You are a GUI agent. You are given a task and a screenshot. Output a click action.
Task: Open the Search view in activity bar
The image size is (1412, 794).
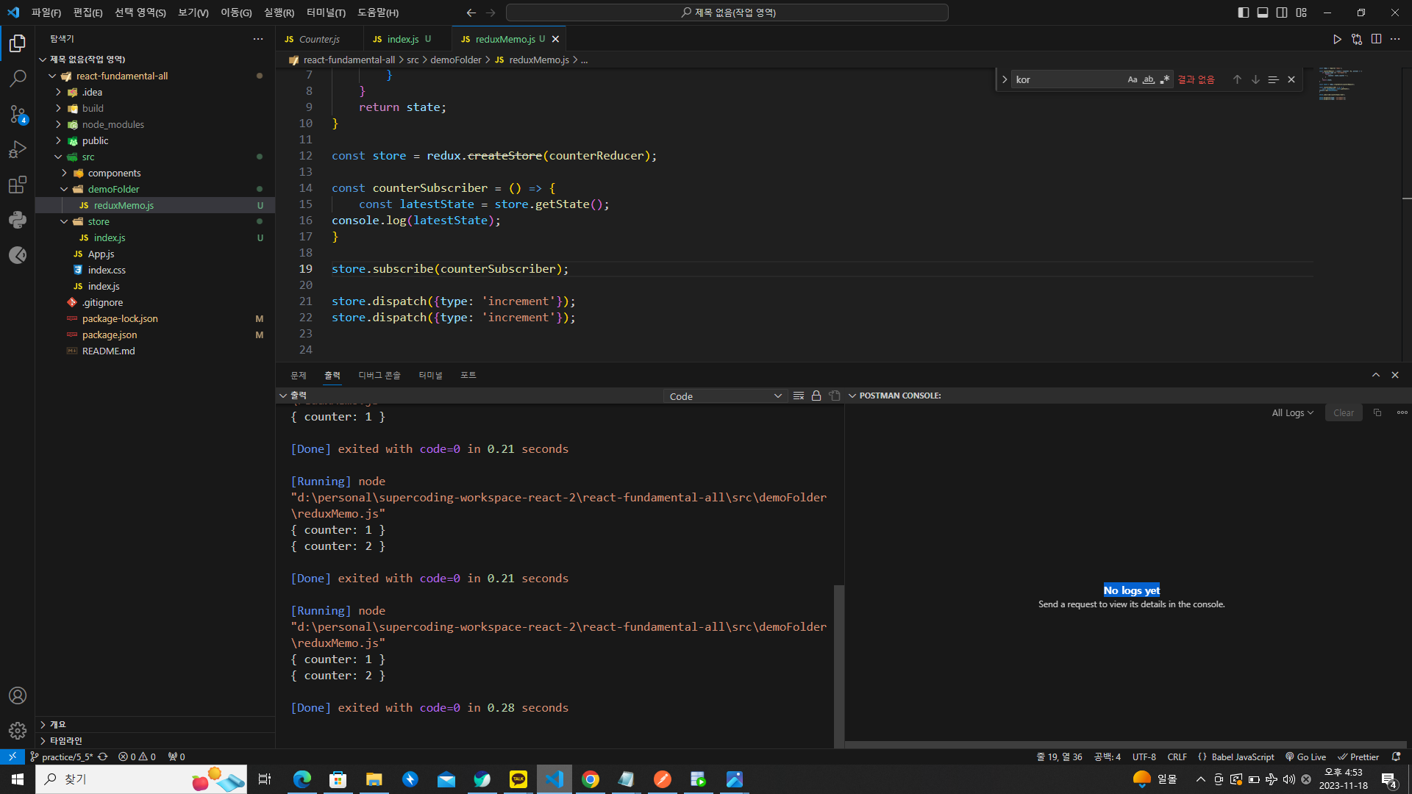pos(18,78)
